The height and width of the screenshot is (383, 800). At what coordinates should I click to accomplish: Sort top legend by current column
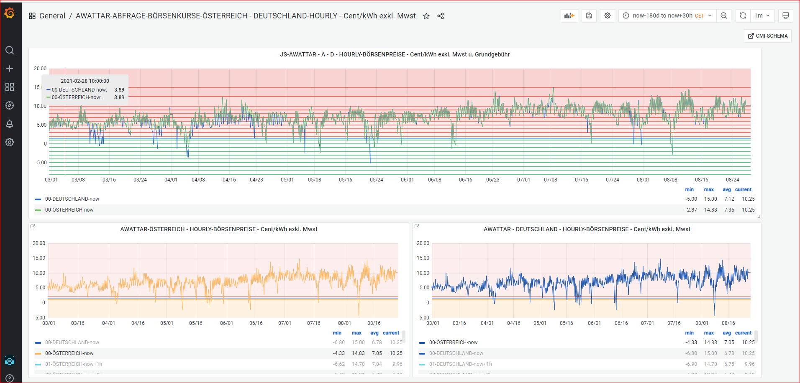click(x=743, y=189)
